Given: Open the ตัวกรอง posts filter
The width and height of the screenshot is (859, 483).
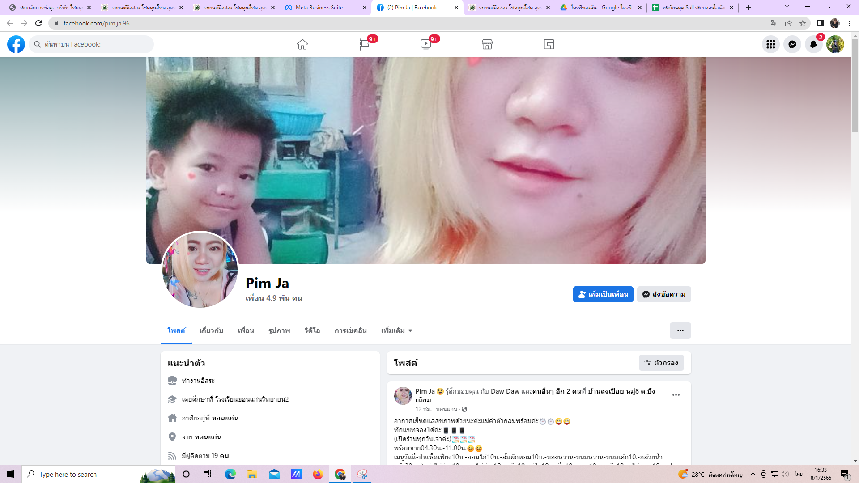Looking at the screenshot, I should click(661, 363).
